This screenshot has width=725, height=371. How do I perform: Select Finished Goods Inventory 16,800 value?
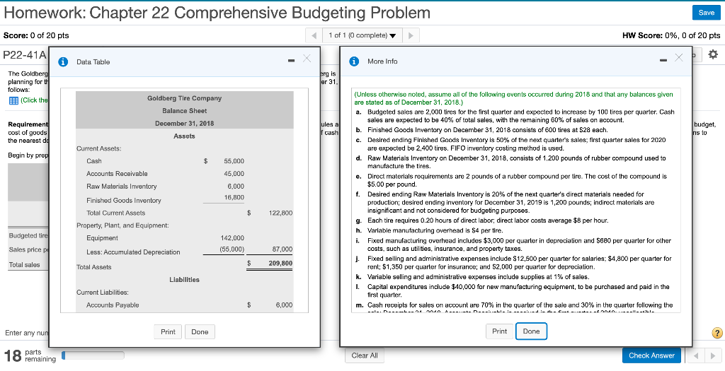[234, 197]
